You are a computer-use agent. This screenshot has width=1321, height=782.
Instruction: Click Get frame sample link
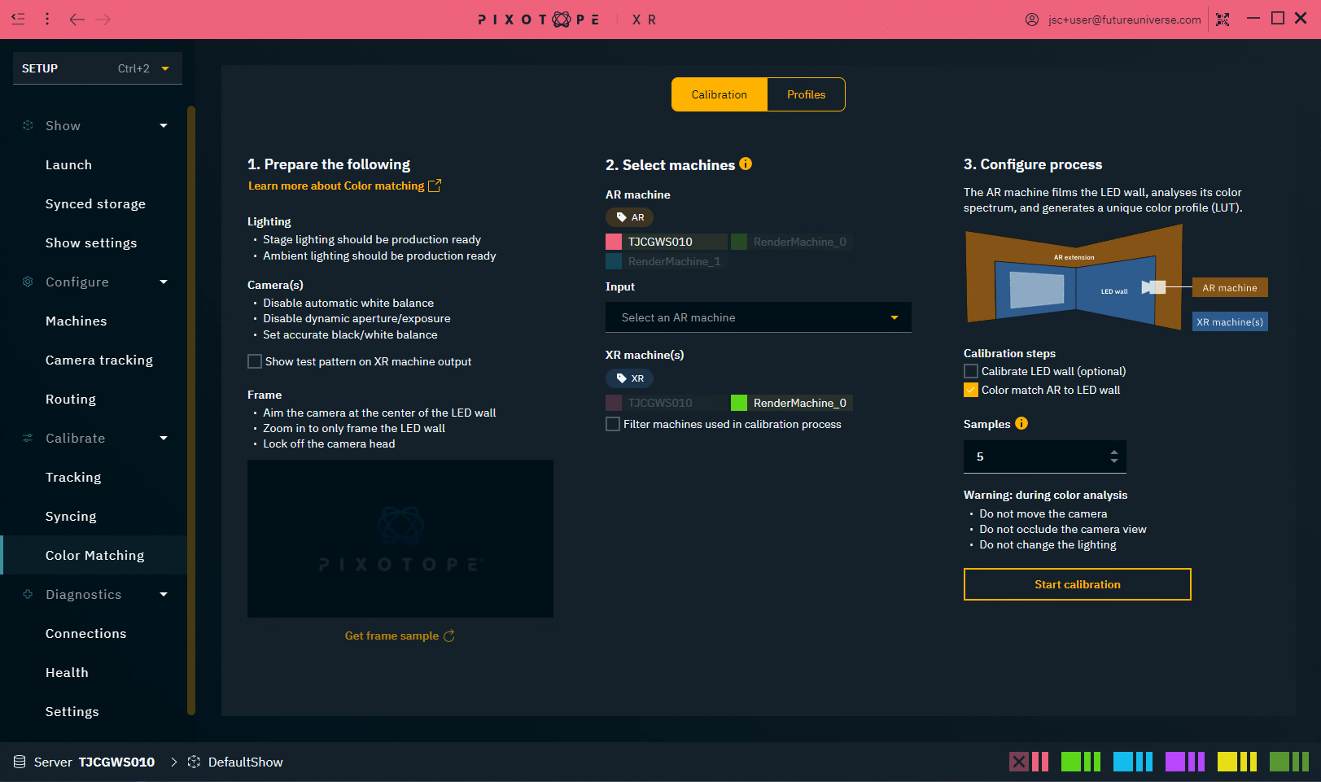tap(391, 636)
